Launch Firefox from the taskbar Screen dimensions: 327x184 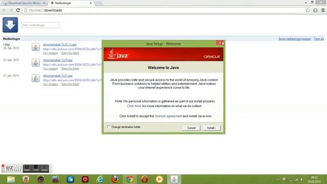(x=115, y=179)
